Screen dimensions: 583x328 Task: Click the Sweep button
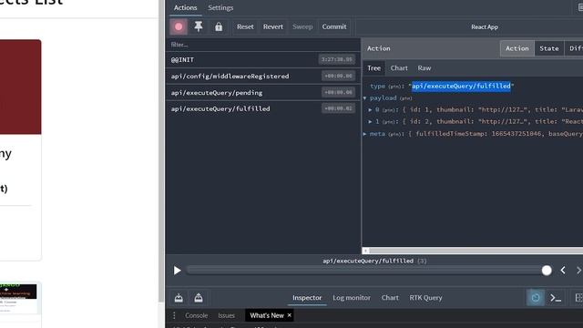302,26
